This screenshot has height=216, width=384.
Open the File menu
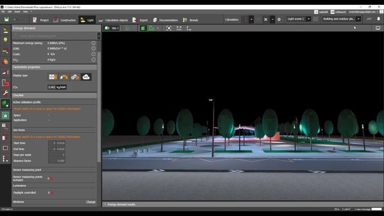[3, 11]
